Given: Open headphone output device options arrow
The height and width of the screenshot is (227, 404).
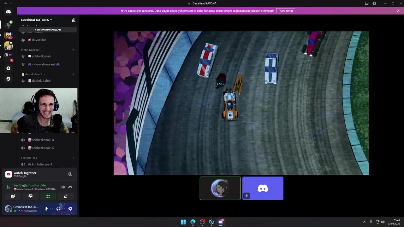Looking at the screenshot, I should tap(63, 209).
